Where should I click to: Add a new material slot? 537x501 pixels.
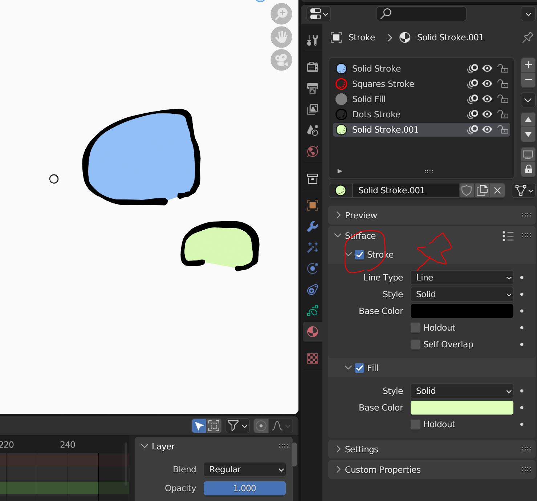point(528,65)
